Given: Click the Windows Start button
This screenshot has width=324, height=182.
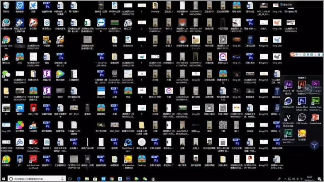Looking at the screenshot, I should tap(4, 179).
